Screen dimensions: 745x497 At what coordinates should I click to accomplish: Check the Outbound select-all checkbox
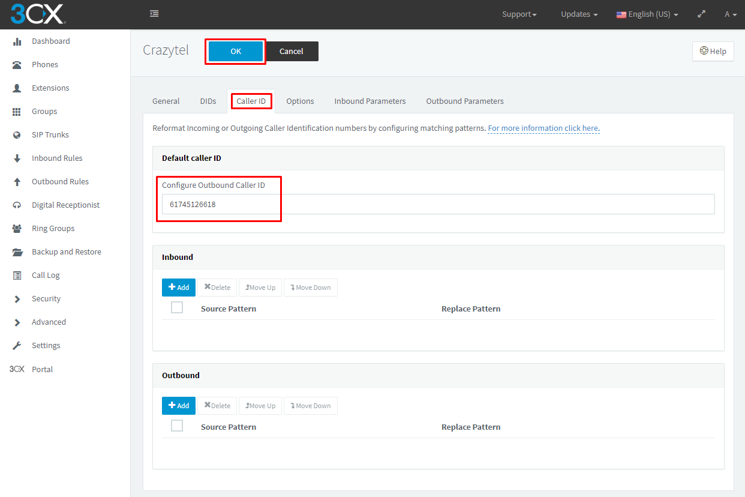point(177,426)
